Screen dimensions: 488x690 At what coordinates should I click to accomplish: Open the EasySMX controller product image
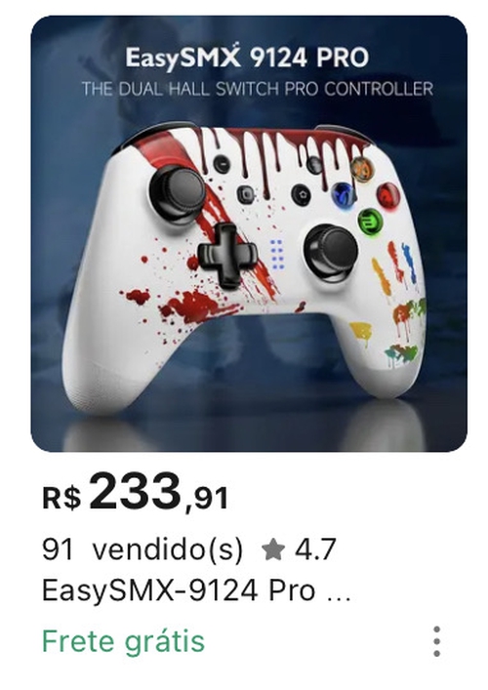[249, 233]
